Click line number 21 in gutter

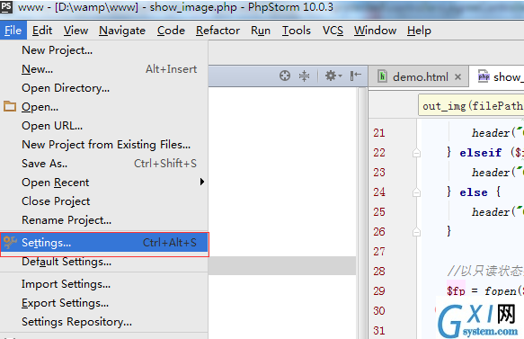(379, 133)
